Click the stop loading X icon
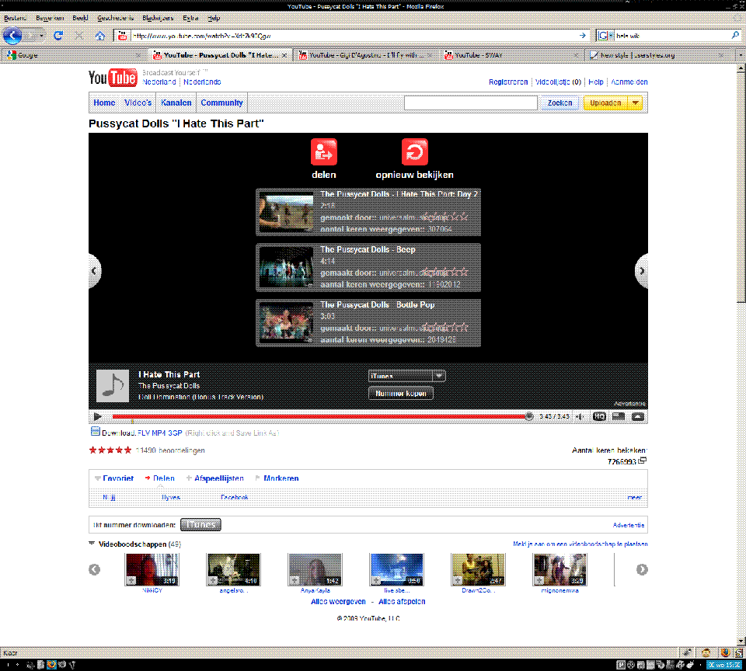Screen dimensions: 746x671 79,36
